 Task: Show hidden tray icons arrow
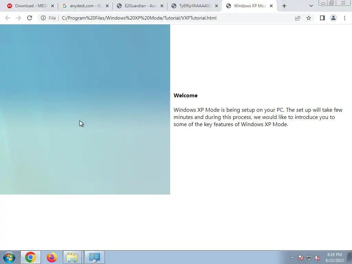click(292, 257)
